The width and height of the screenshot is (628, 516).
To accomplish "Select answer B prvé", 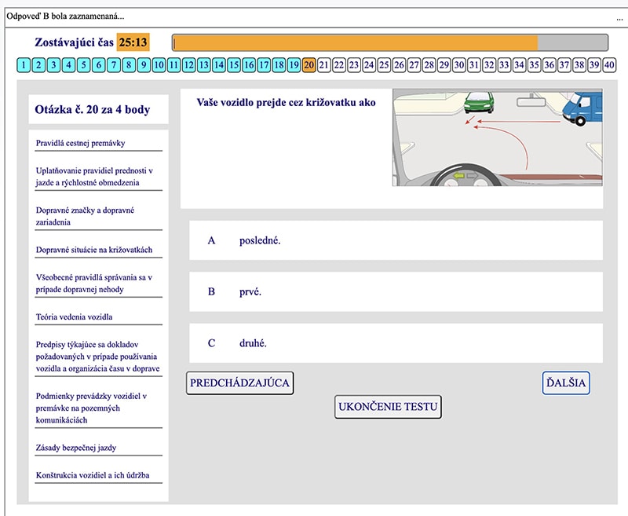I will tap(396, 291).
